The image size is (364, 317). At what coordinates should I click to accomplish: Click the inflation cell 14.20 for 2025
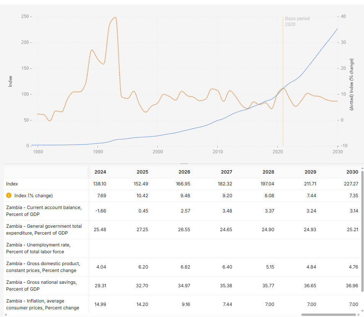(142, 304)
